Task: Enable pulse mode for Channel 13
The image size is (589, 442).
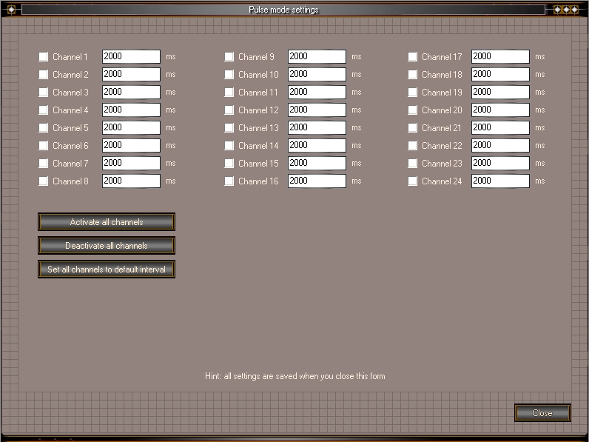Action: click(229, 128)
